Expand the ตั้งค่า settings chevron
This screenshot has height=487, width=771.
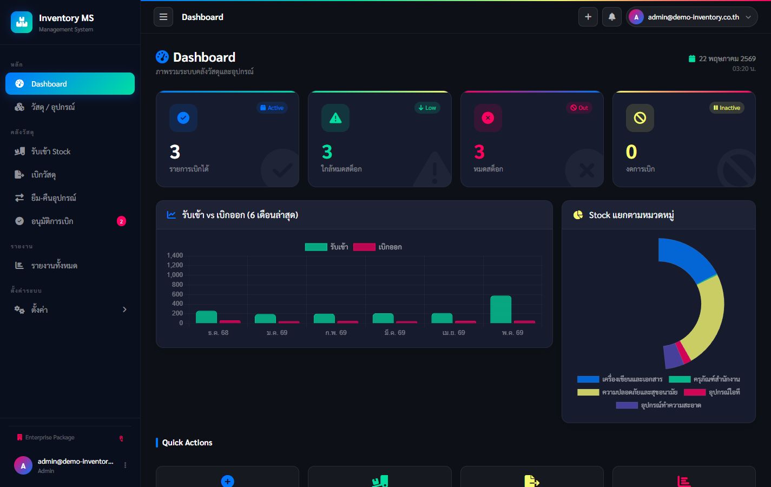(x=124, y=310)
